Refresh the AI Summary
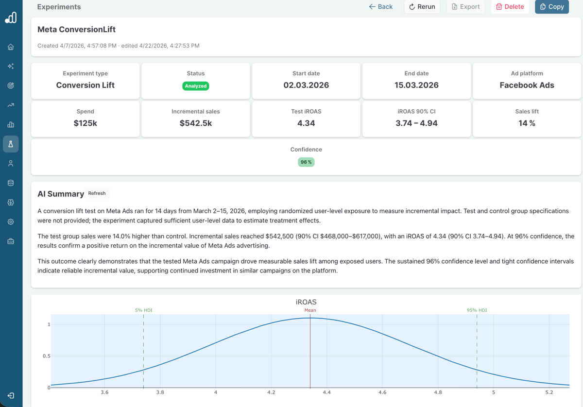This screenshot has height=407, width=583. [x=97, y=193]
